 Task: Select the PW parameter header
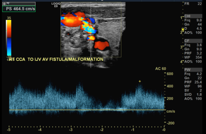tap(193, 70)
